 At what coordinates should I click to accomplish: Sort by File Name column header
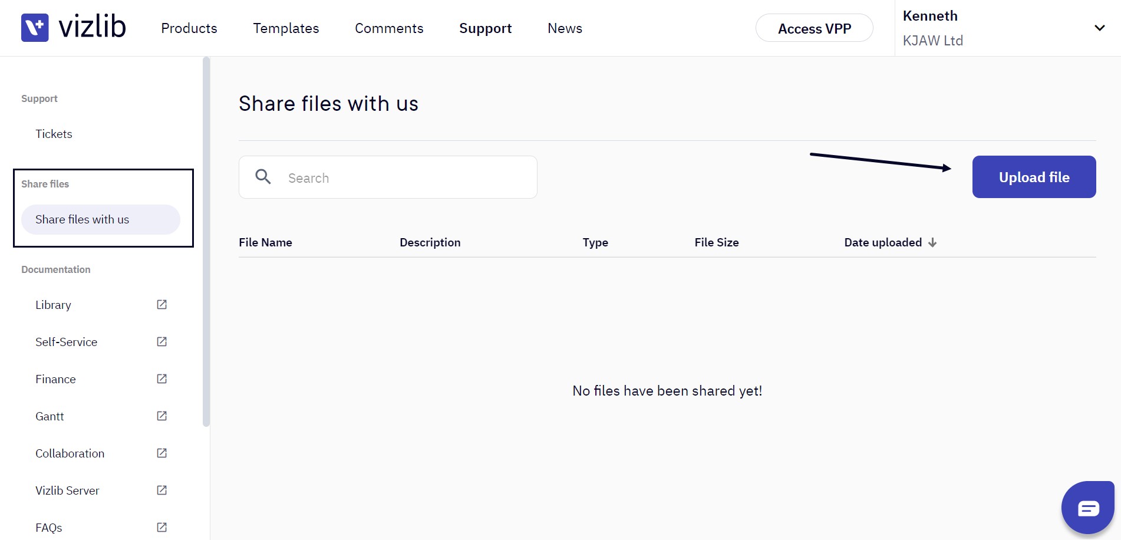[265, 242]
